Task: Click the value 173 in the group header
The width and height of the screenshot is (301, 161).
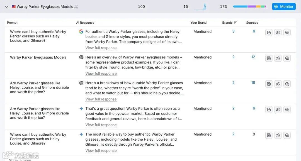Action: coord(224,6)
